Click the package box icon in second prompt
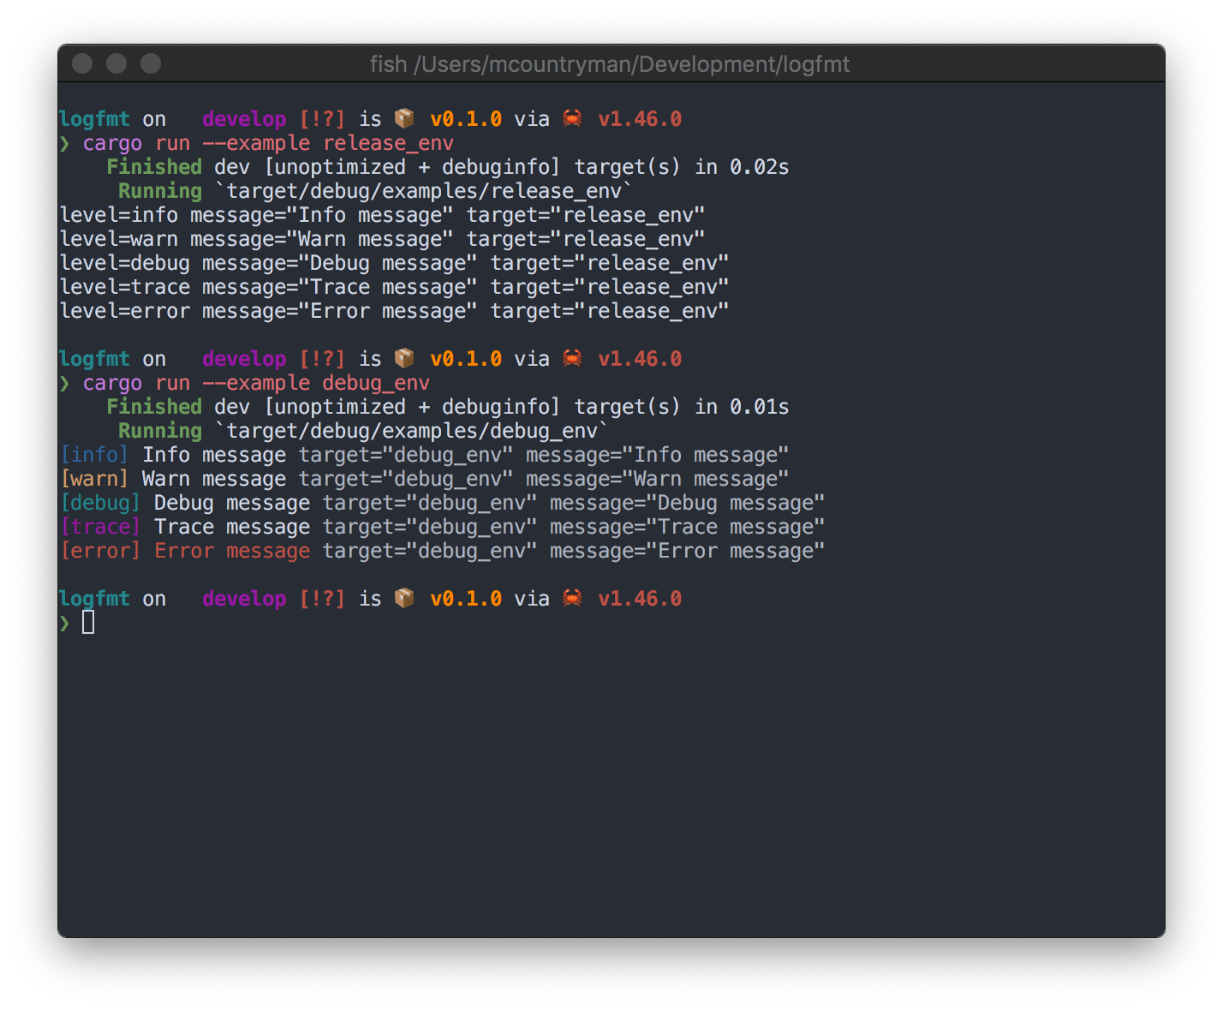This screenshot has height=1009, width=1223. [404, 358]
